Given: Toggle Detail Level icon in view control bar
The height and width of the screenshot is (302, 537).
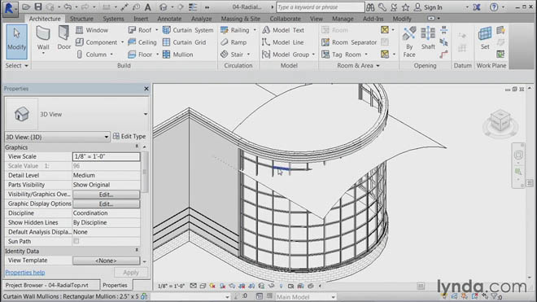Looking at the screenshot, I should point(193,286).
